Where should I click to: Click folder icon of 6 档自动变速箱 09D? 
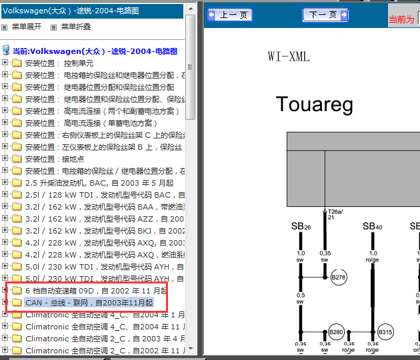coord(17,291)
